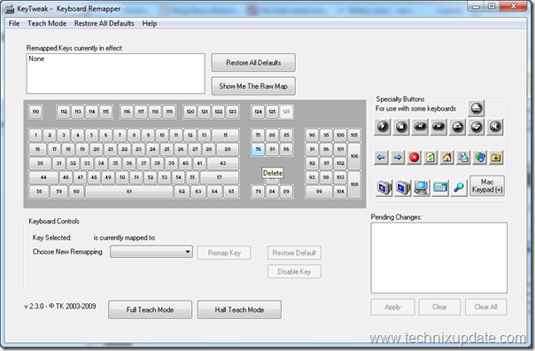Click the browser Back blue arrow button
The image size is (535, 351).
pos(381,158)
